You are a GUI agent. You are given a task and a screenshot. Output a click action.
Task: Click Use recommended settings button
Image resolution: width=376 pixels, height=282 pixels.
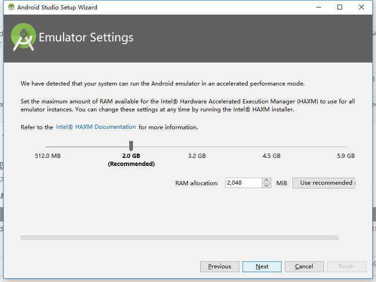[324, 183]
